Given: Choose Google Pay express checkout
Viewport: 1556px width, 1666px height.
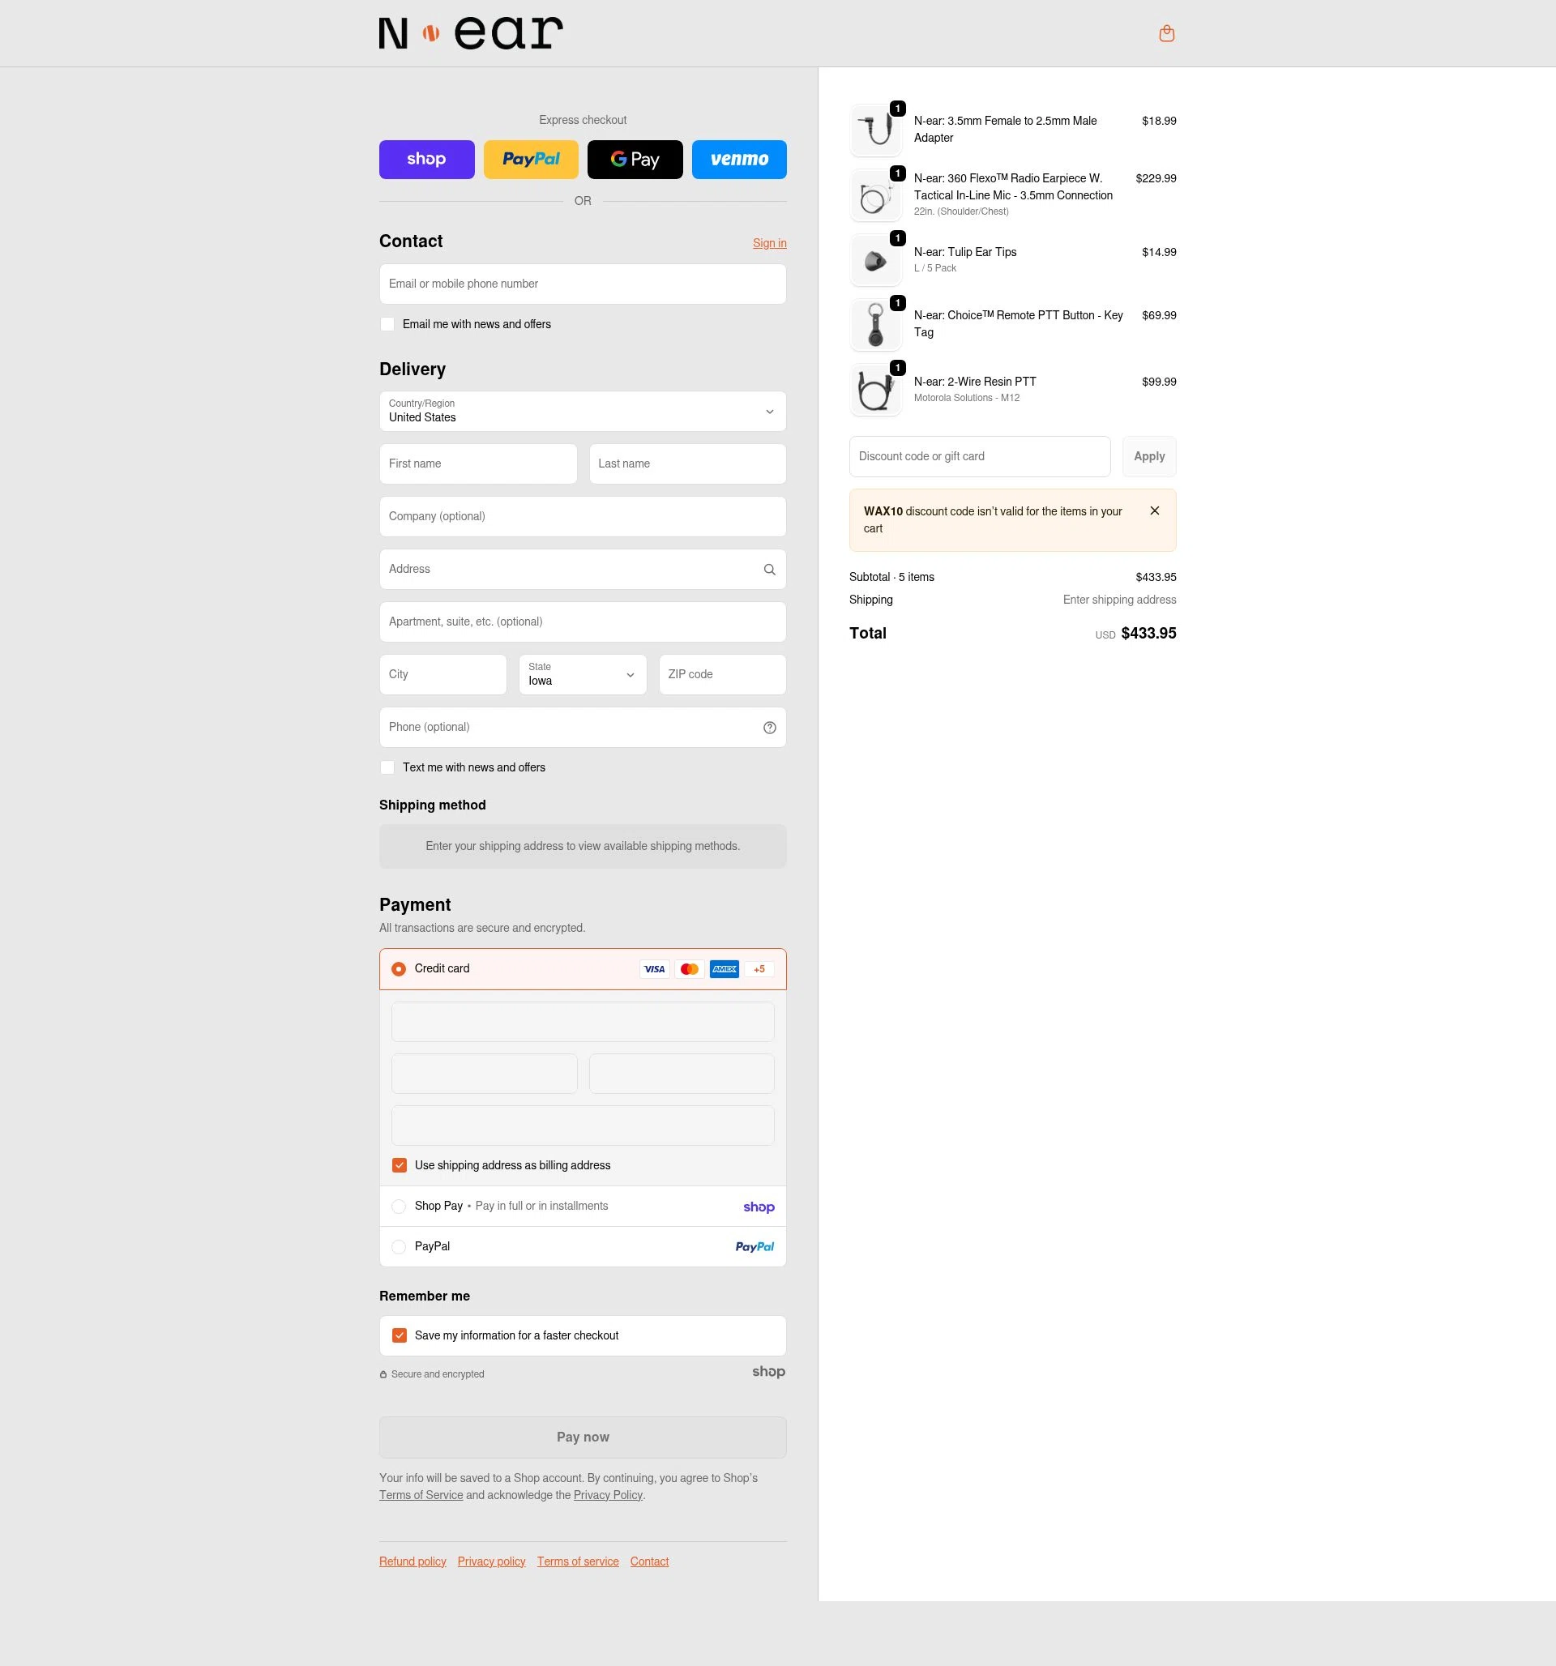Looking at the screenshot, I should pyautogui.click(x=635, y=159).
